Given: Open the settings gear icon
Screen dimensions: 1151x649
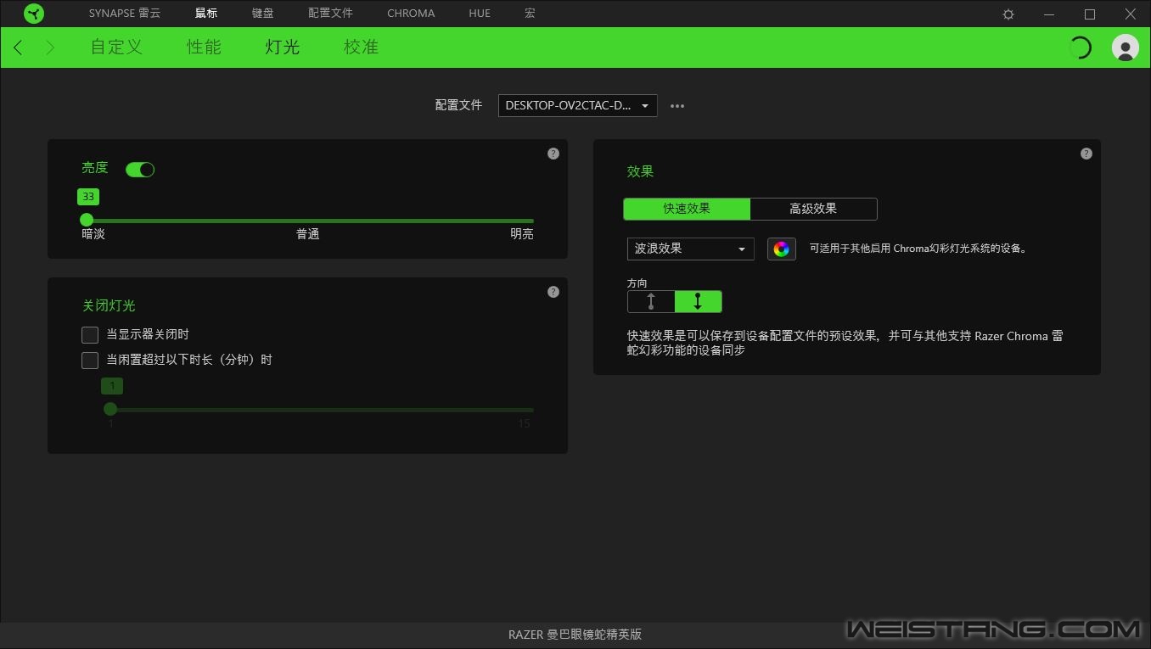Looking at the screenshot, I should pos(1008,14).
